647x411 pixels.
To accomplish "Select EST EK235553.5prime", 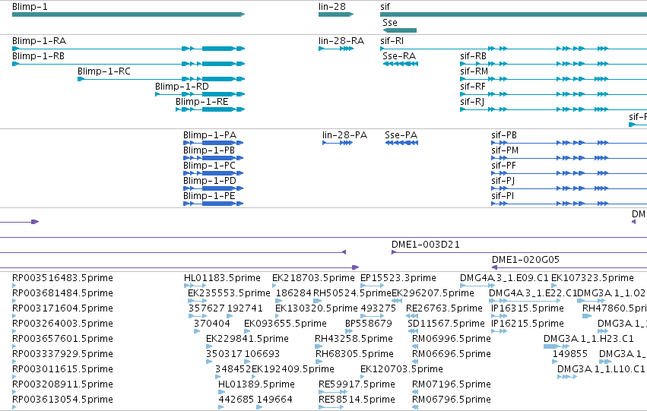I will (229, 293).
